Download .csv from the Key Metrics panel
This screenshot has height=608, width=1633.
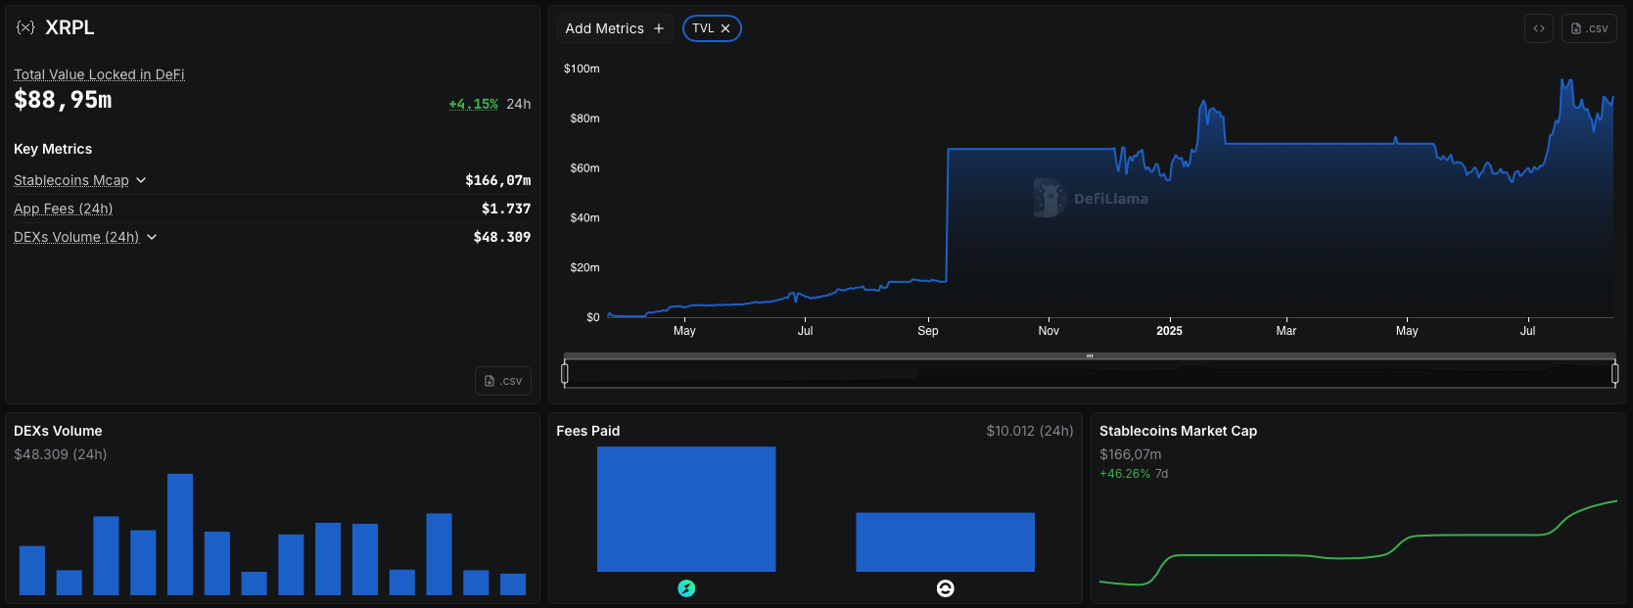[503, 381]
